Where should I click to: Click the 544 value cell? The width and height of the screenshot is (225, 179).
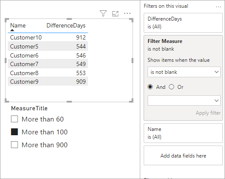pyautogui.click(x=81, y=46)
